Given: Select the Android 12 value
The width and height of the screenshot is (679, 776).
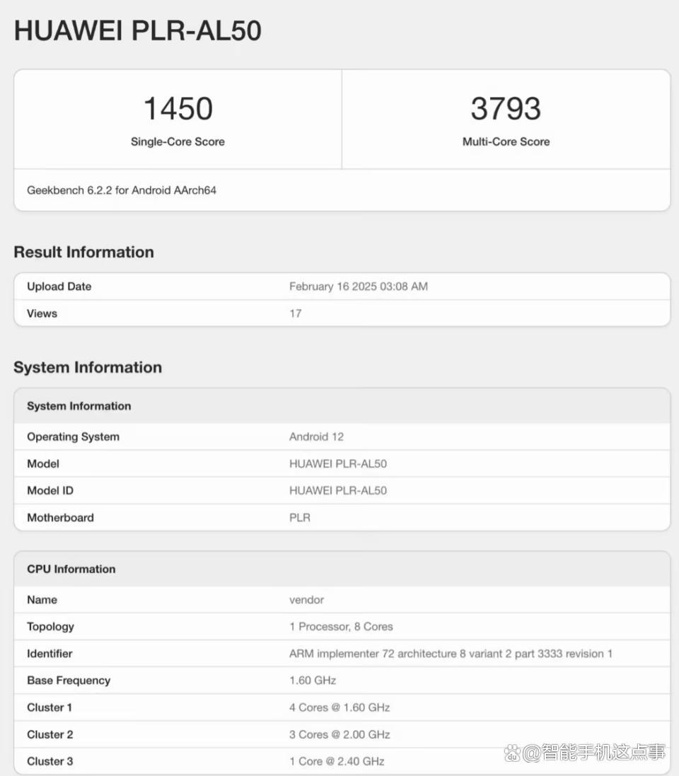Looking at the screenshot, I should (316, 437).
